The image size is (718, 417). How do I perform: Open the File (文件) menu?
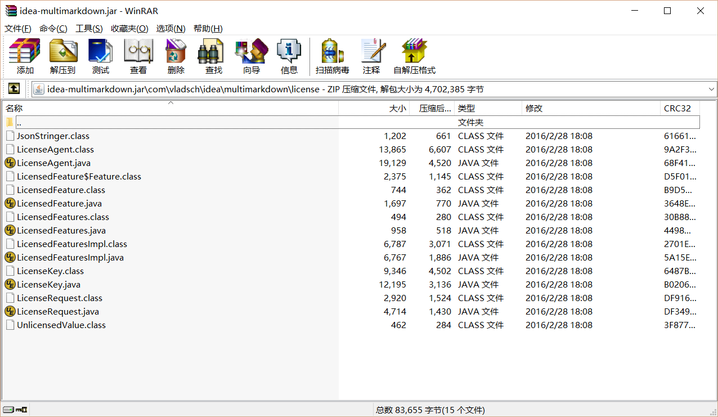(x=18, y=29)
